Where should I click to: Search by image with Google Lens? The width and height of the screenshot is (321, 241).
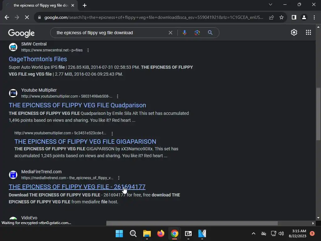197,33
